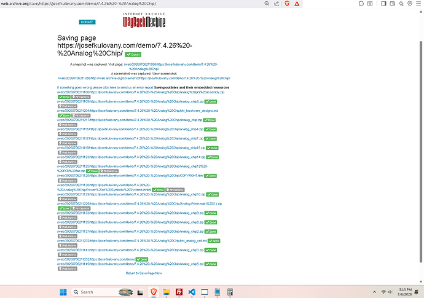The height and width of the screenshot is (298, 424).
Task: Click the send error report link
Action: point(105,88)
